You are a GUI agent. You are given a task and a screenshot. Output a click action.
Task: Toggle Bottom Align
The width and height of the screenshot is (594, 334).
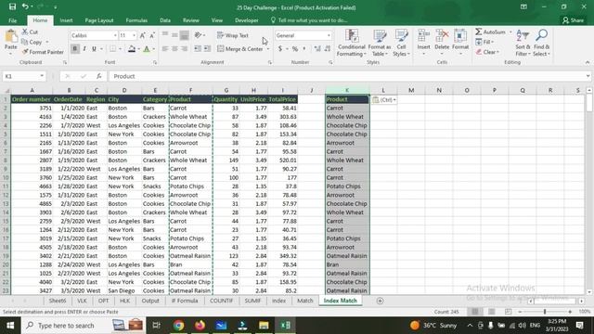coord(184,35)
